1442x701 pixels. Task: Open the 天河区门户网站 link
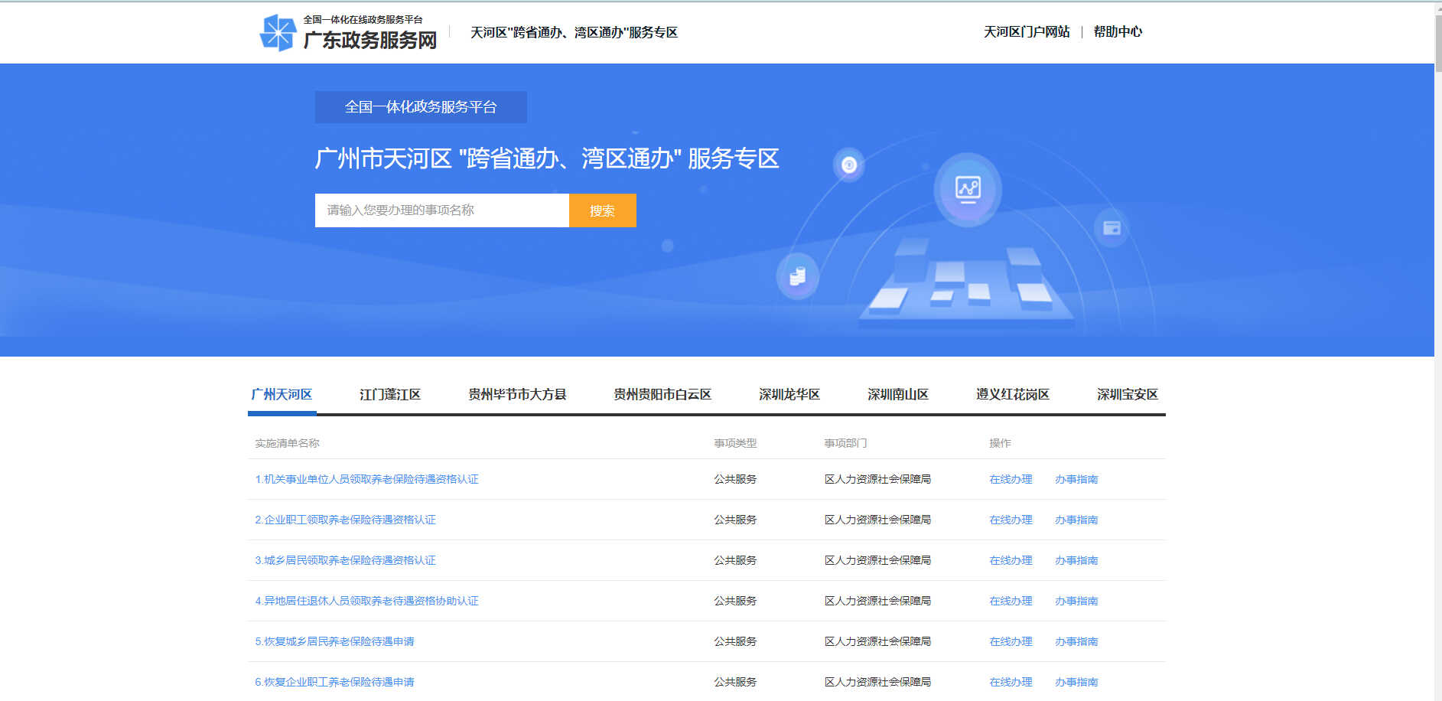click(1026, 31)
